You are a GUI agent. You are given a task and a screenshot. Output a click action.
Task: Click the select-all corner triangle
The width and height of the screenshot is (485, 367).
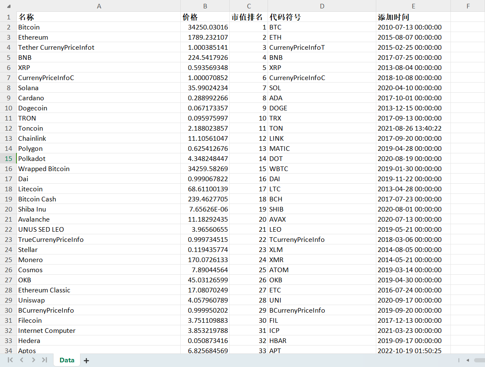(9, 6)
